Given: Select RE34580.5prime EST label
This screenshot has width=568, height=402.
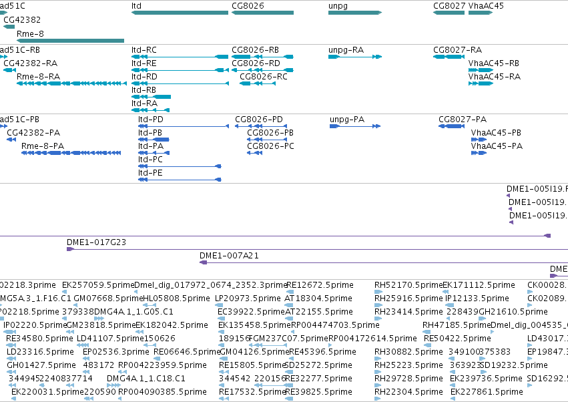Looking at the screenshot, I should tap(40, 338).
